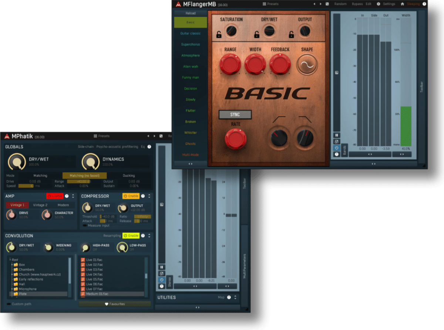Toggle the AMP Enable button
The width and height of the screenshot is (444, 330).
pyautogui.click(x=55, y=196)
